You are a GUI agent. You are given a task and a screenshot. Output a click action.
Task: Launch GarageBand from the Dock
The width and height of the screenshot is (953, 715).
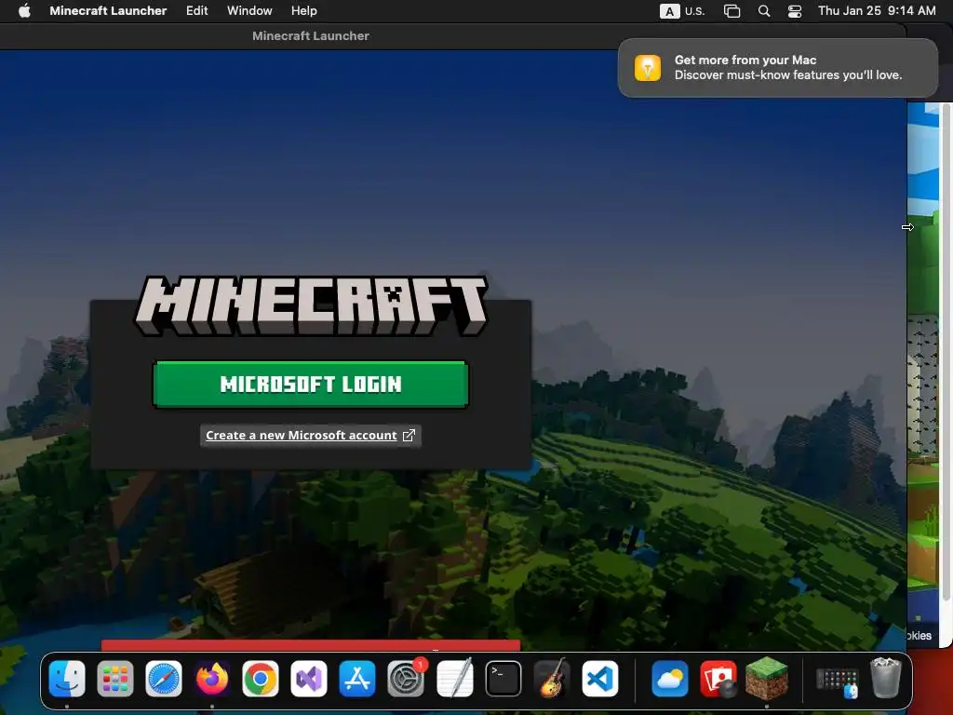pos(551,678)
